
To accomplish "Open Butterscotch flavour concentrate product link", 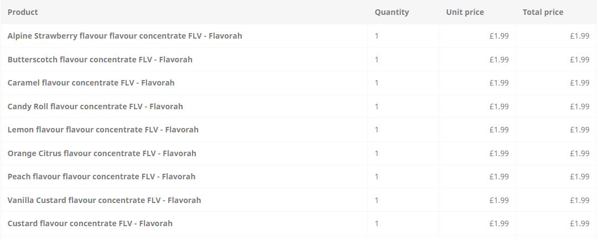I will (100, 60).
